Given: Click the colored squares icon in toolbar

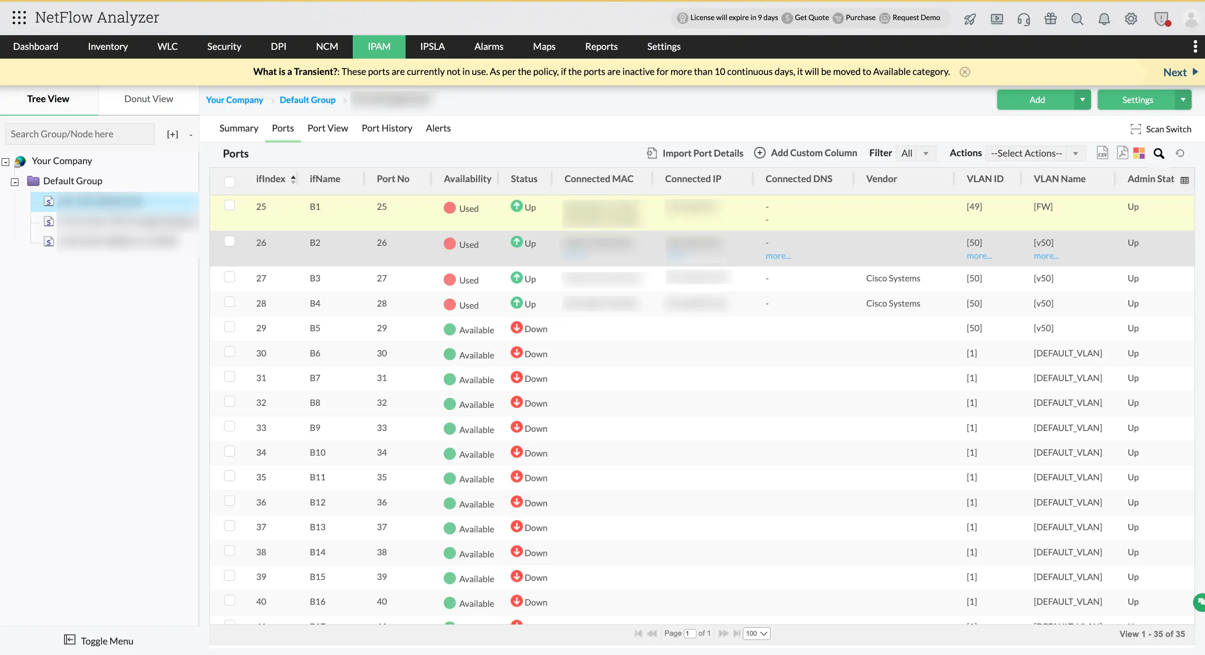Looking at the screenshot, I should point(1139,153).
